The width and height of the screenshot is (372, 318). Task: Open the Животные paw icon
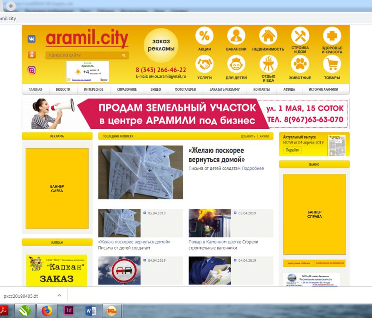click(x=300, y=64)
